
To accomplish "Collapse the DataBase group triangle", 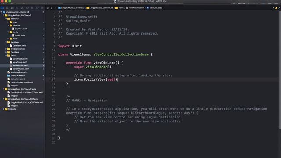I will pos(6,42).
